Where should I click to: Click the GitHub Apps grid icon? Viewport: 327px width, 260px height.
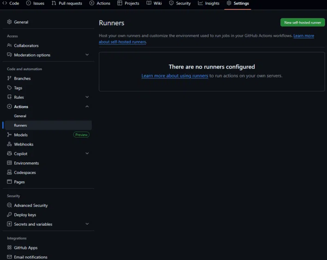pyautogui.click(x=9, y=247)
